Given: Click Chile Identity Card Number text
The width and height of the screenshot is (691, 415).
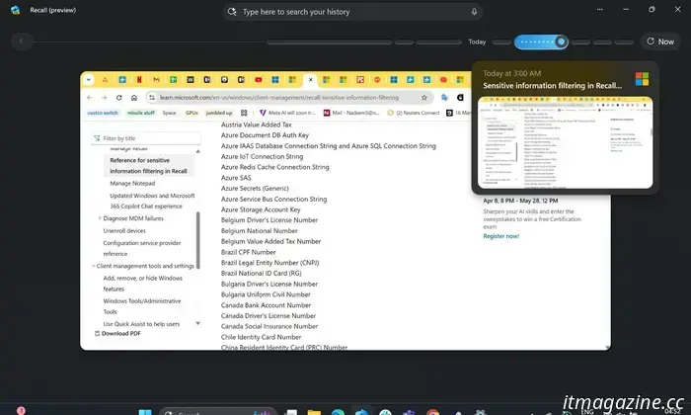Looking at the screenshot, I should point(261,337).
